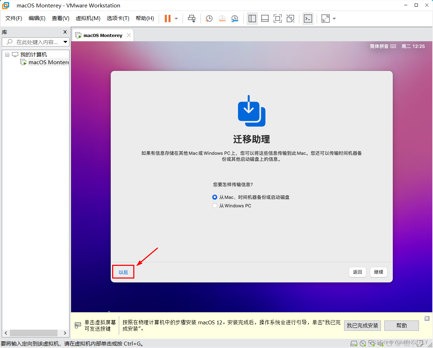Open the 选项卡(T) menu
The height and width of the screenshot is (348, 433).
pos(118,18)
